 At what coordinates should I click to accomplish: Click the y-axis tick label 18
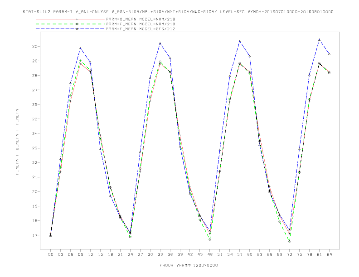[35, 221]
